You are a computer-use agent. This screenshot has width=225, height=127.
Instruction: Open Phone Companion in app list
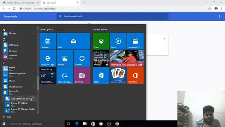[19, 75]
